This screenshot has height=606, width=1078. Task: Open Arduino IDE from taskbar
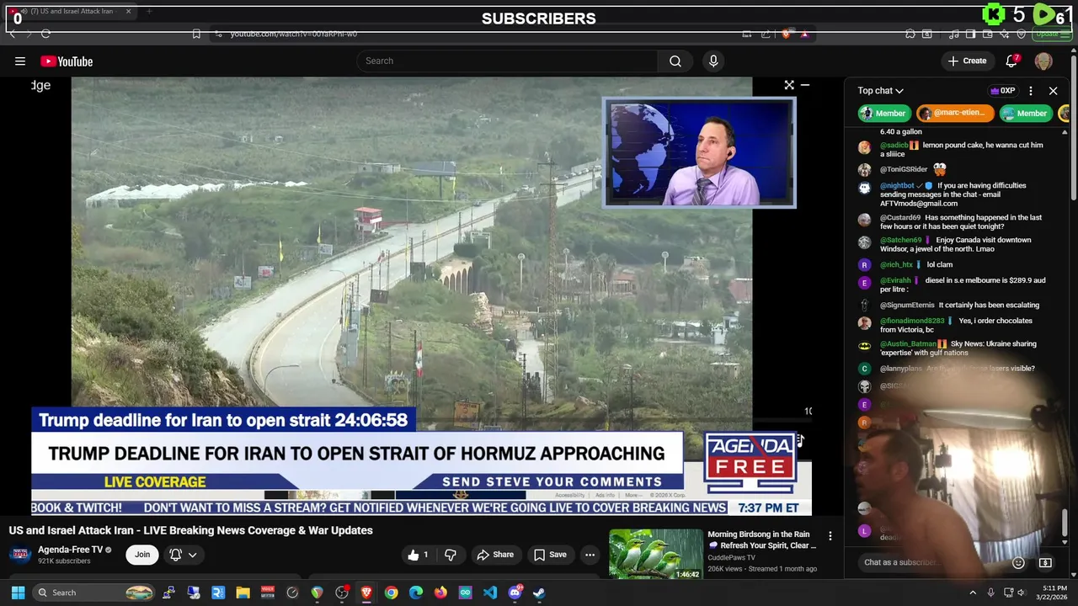coord(466,593)
